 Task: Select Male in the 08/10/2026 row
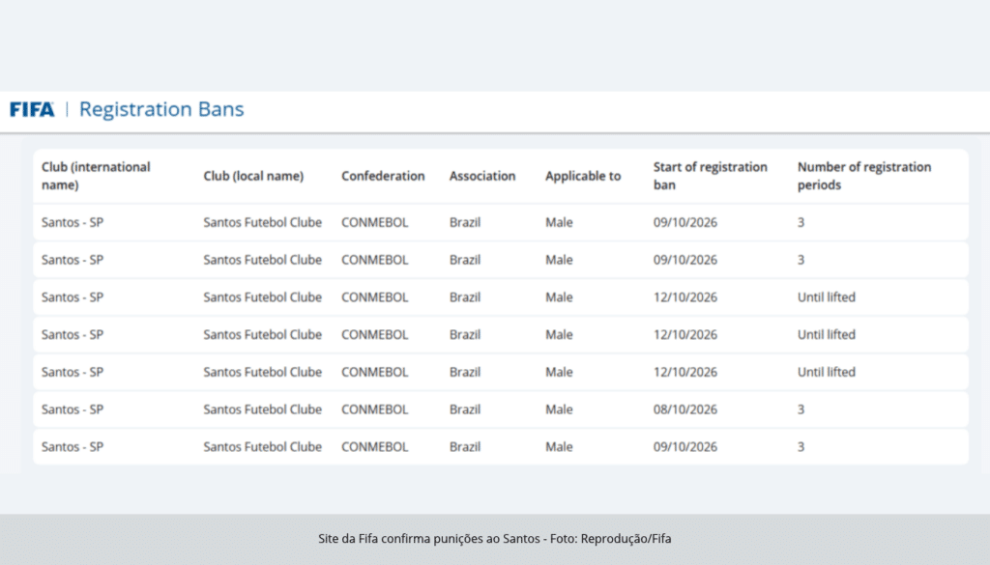click(559, 410)
